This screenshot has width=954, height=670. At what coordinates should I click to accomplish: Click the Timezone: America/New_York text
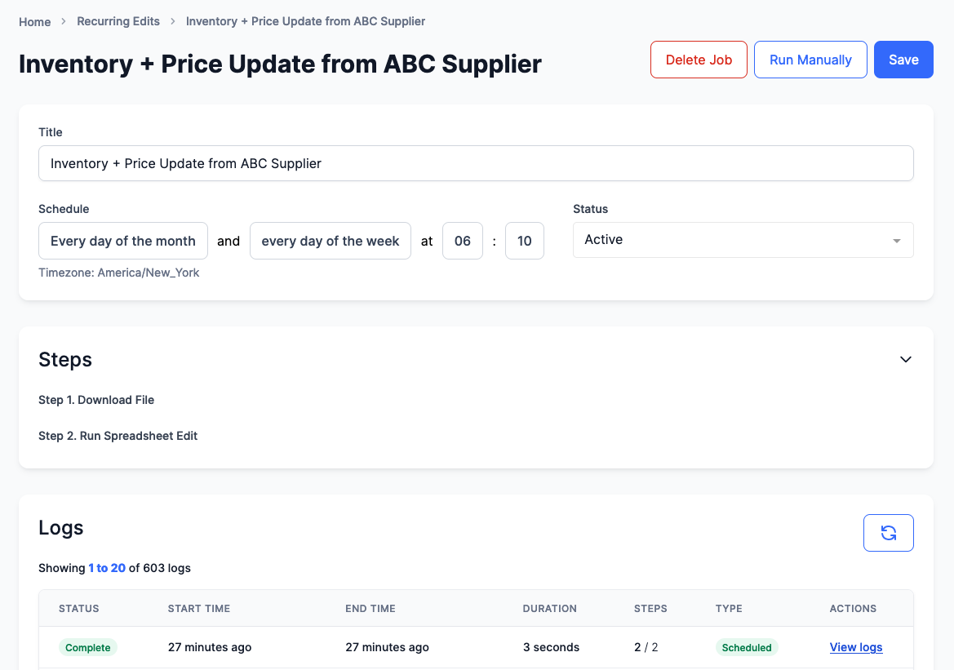click(118, 273)
